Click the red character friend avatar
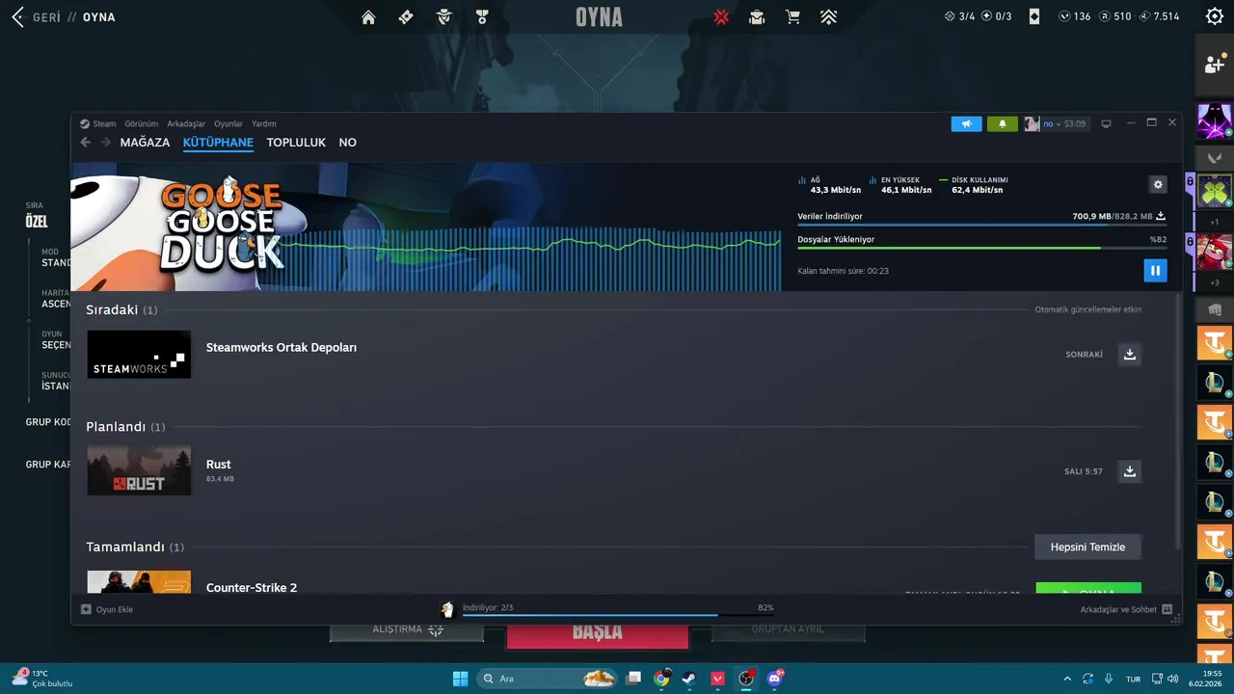Image resolution: width=1234 pixels, height=694 pixels. coord(1215,253)
